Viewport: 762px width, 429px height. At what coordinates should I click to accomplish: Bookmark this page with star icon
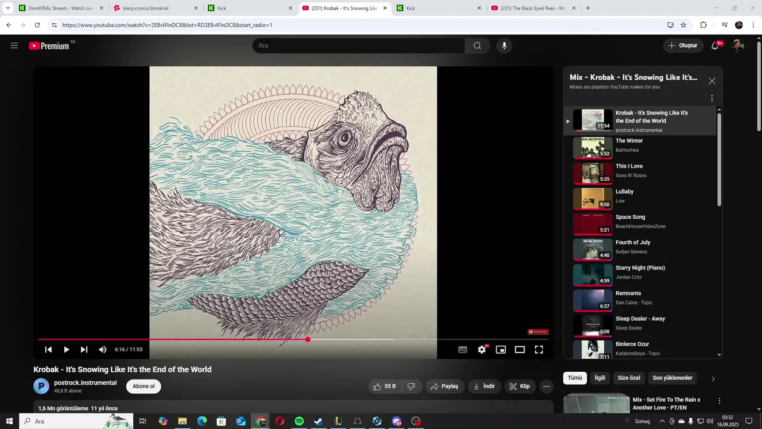(x=683, y=25)
